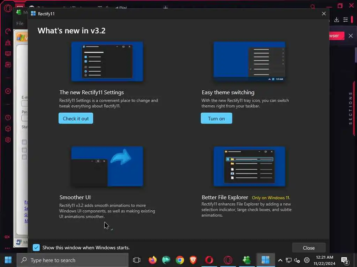Click the Password input field in Messenger
The width and height of the screenshot is (357, 267).
[x=25, y=118]
